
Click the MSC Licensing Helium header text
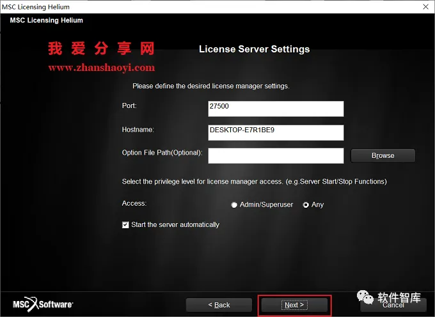pyautogui.click(x=46, y=20)
